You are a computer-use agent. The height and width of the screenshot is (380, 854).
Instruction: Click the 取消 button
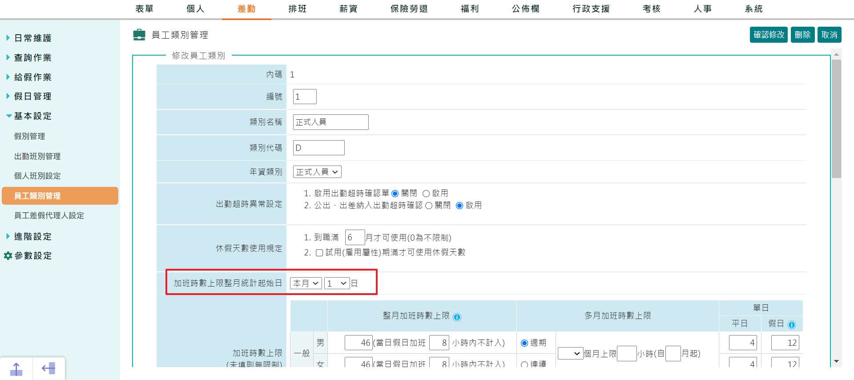tap(830, 35)
